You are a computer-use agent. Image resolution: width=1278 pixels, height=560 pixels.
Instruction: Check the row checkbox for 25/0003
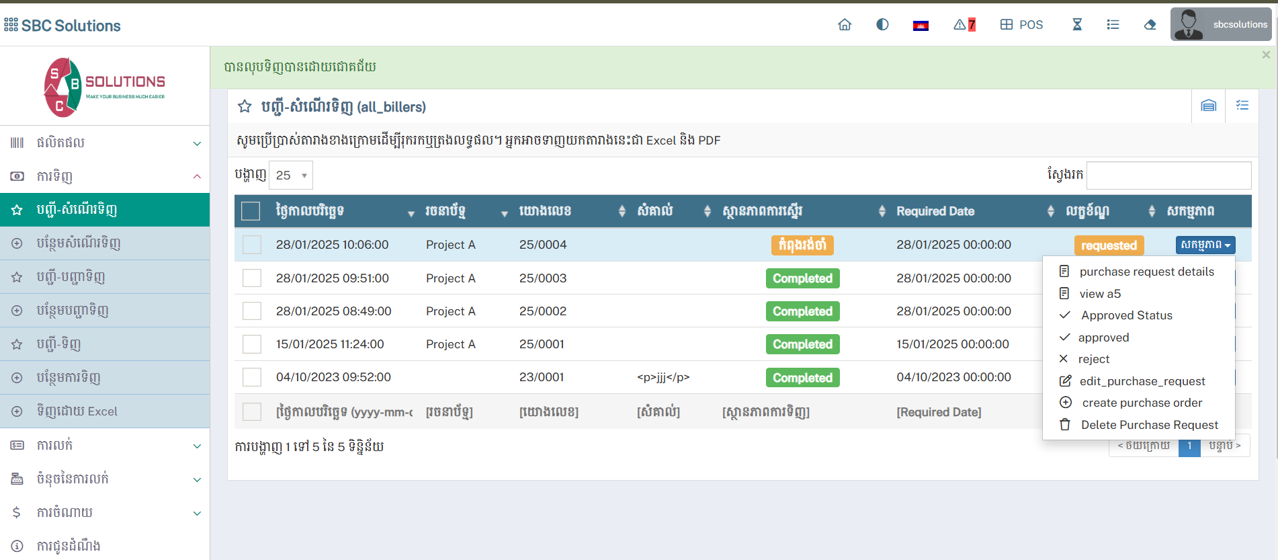click(252, 278)
